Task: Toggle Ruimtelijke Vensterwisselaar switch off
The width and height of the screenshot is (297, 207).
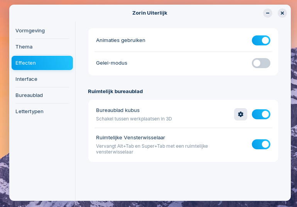Action: [261, 144]
